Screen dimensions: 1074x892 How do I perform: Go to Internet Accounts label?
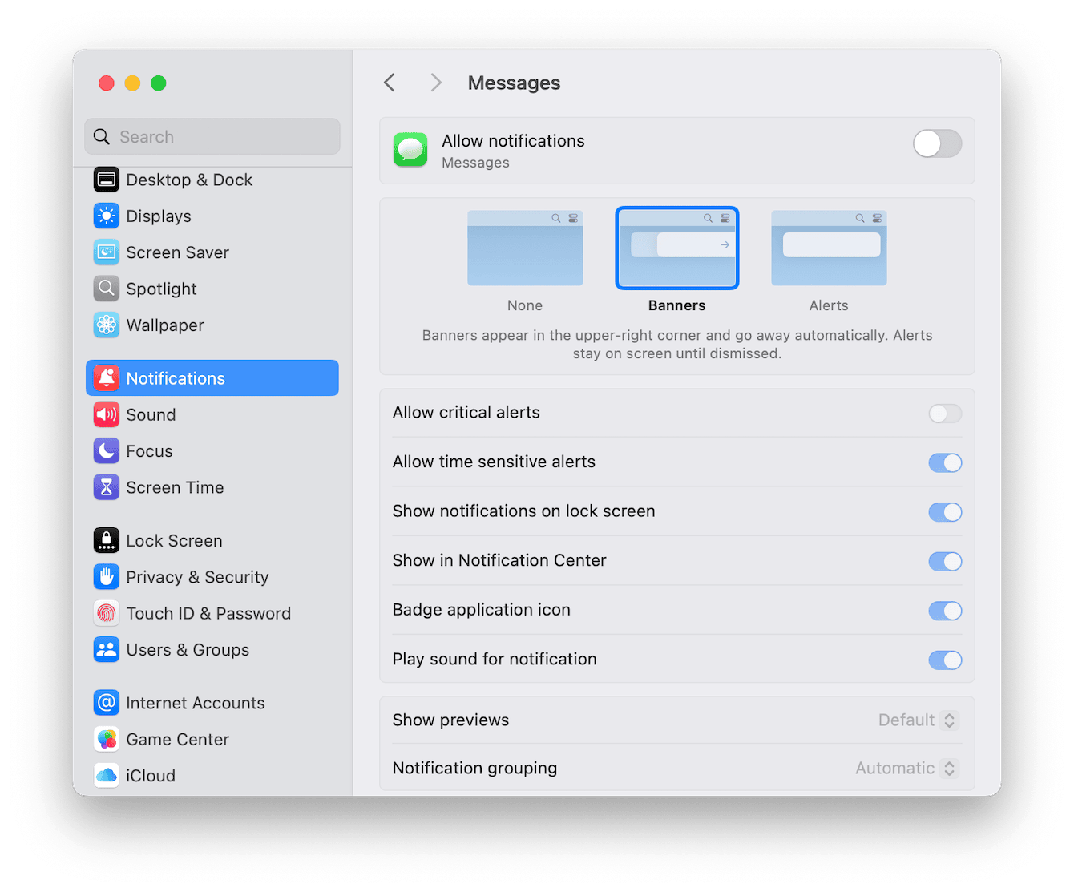[x=195, y=703]
